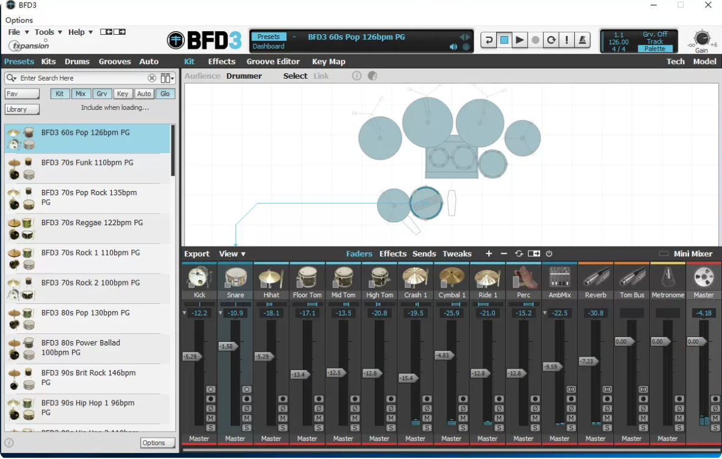Select the Reverb aux channel icon
Viewport: 722px width, 459px height.
[596, 278]
